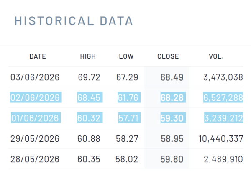251x176 pixels.
Task: Select the CLOSE column header
Action: click(x=168, y=56)
